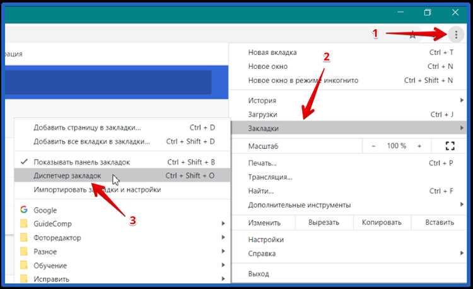
Task: Expand the Разное folder arrow
Action: pos(223,251)
